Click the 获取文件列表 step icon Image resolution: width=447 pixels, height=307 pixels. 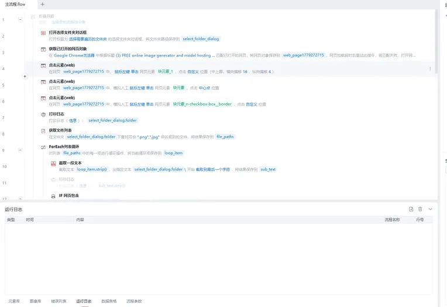43,131
